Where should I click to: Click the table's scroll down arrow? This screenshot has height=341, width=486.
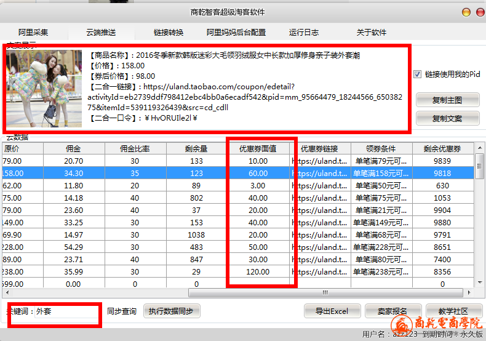coord(480,283)
